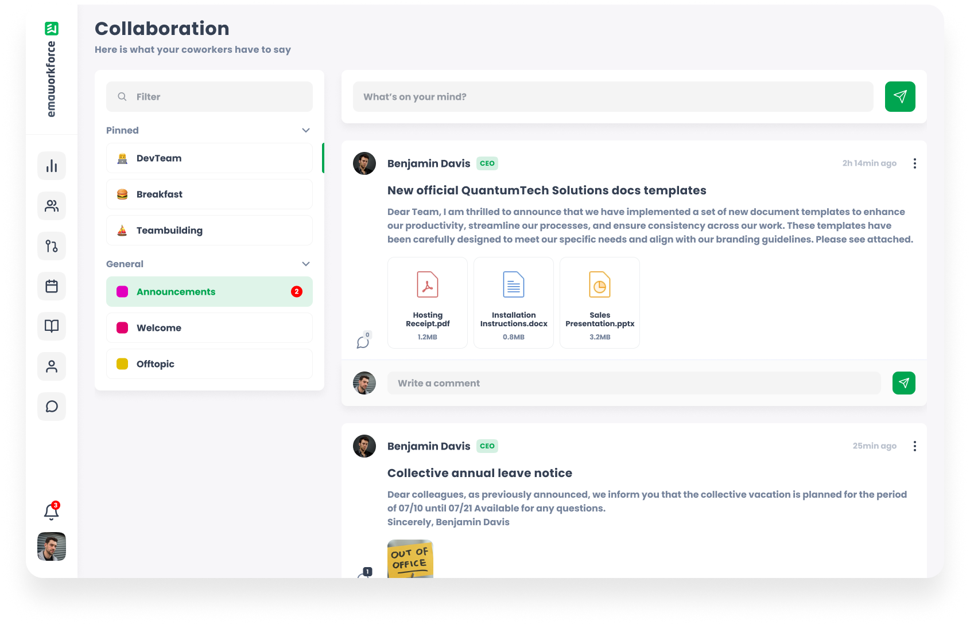Select the profile person sidebar icon
Image resolution: width=970 pixels, height=625 pixels.
[51, 366]
